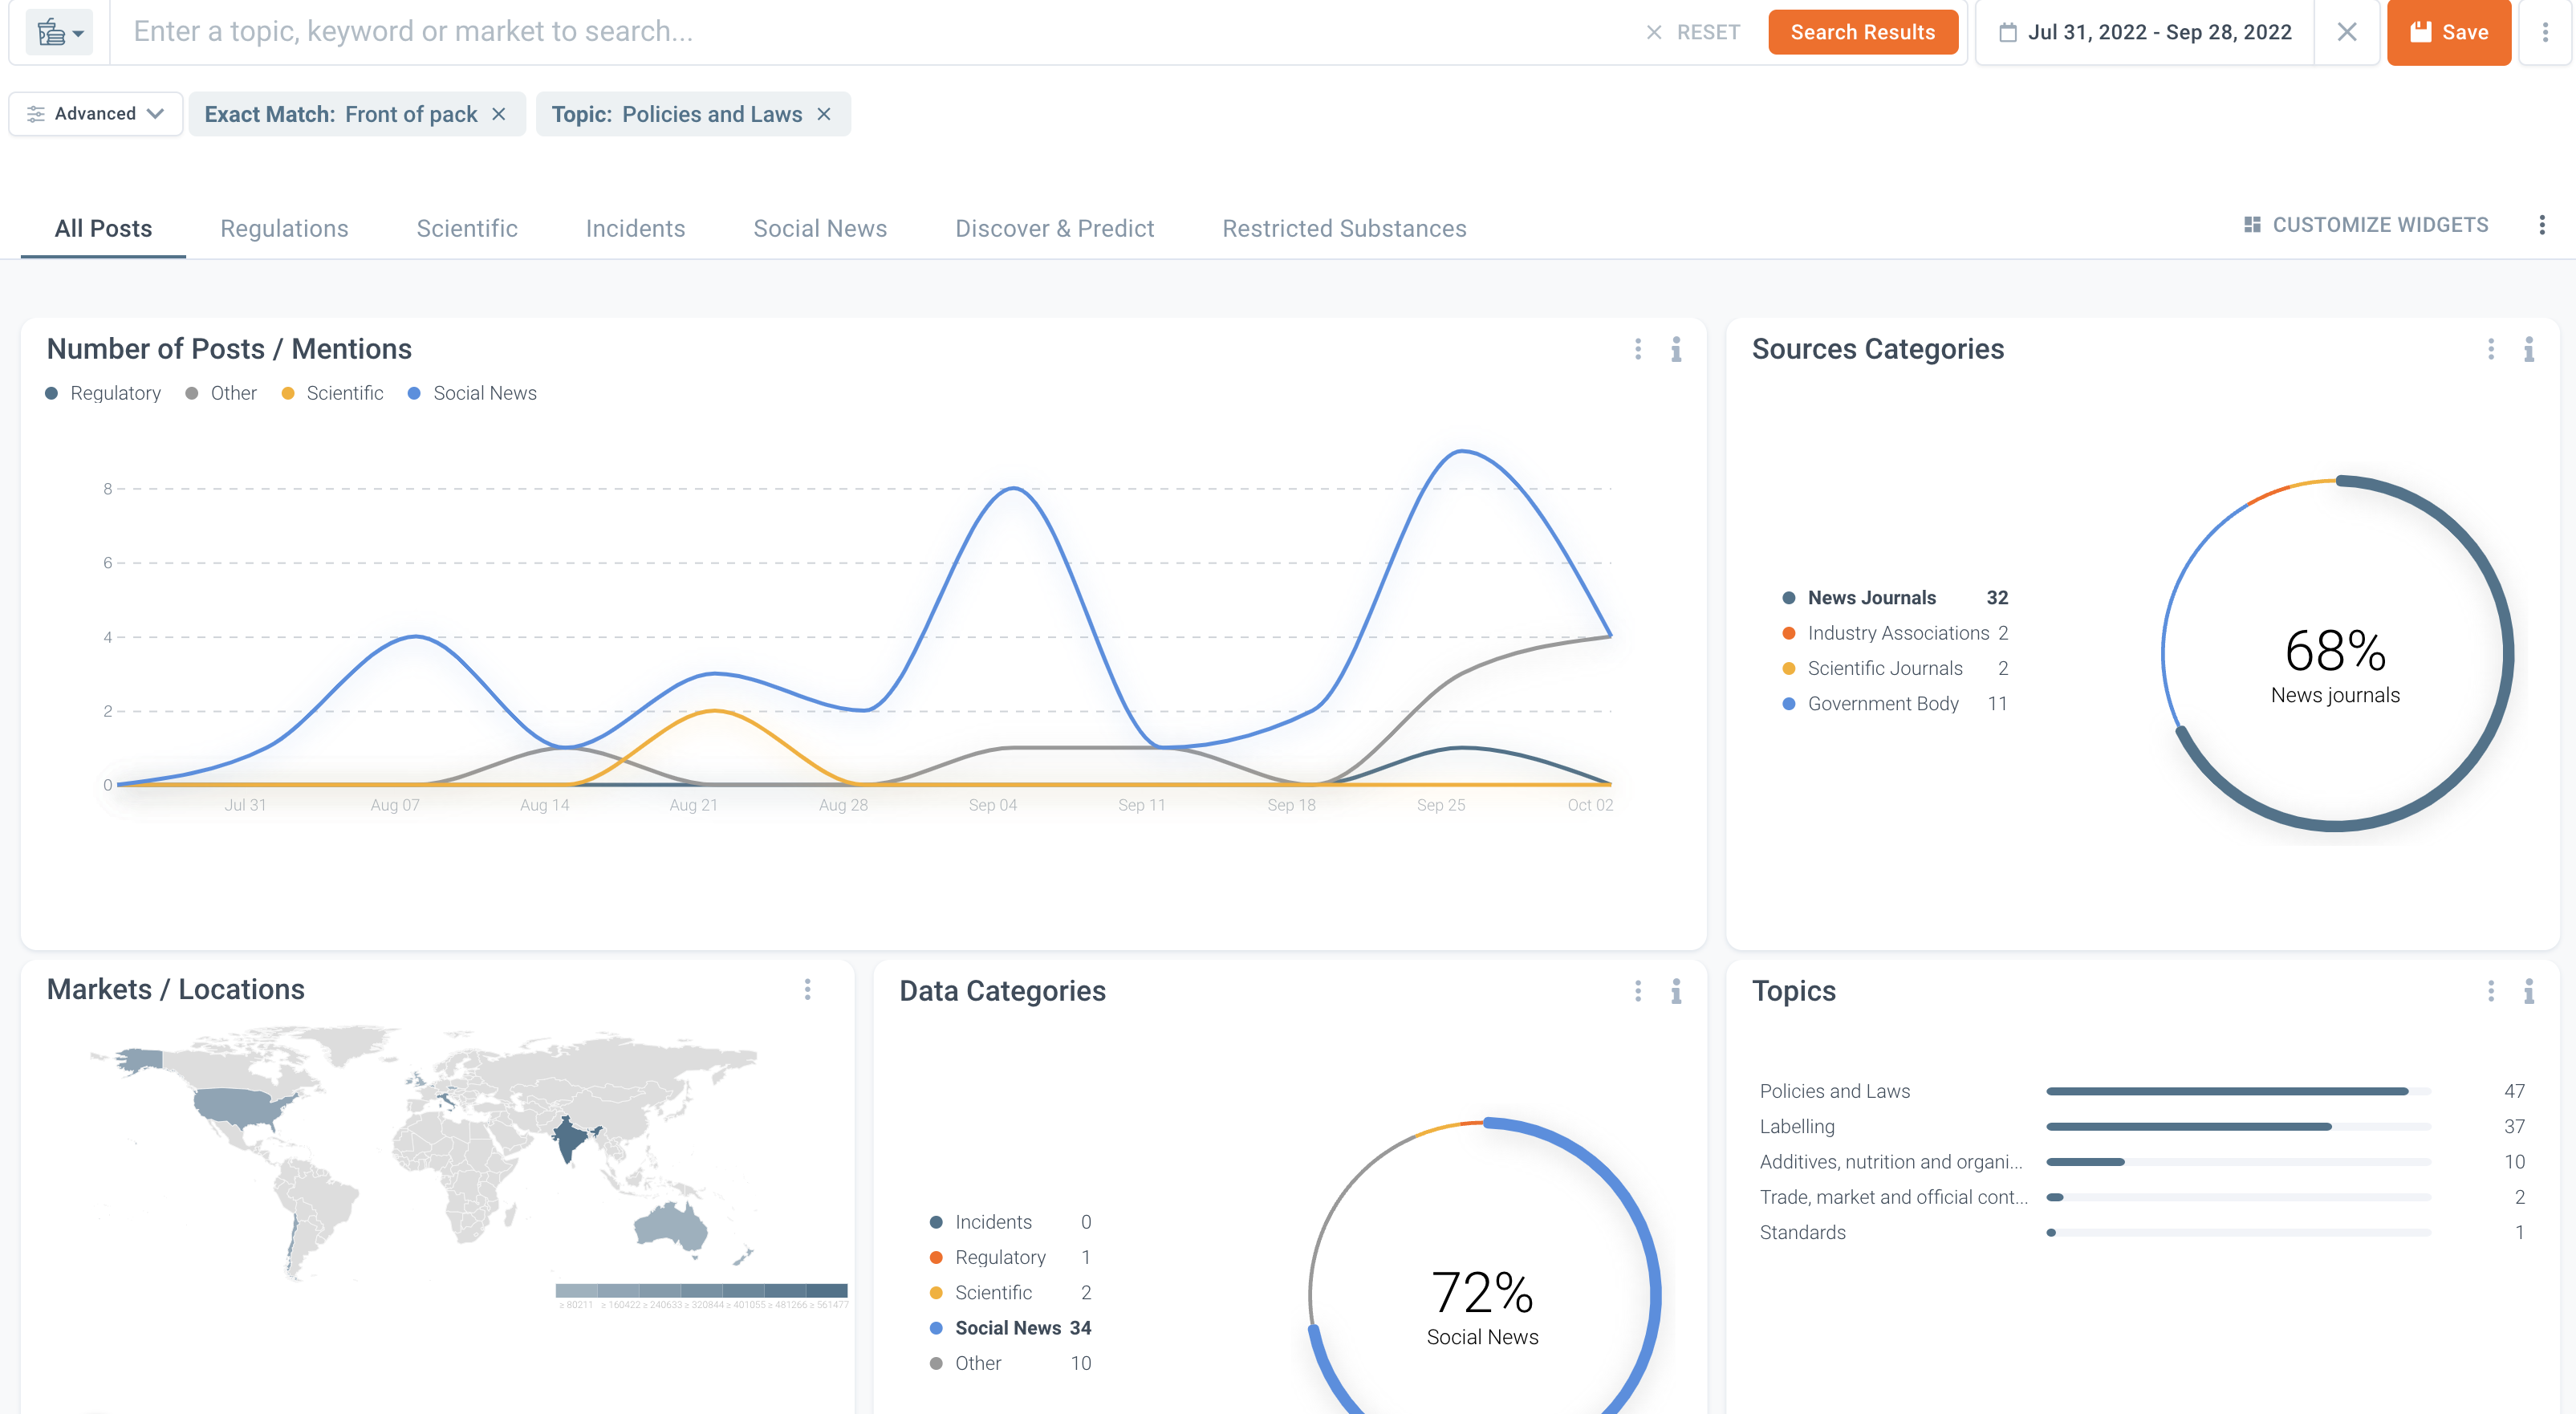Toggle Scientific series in chart legend
The width and height of the screenshot is (2576, 1414).
click(x=332, y=393)
